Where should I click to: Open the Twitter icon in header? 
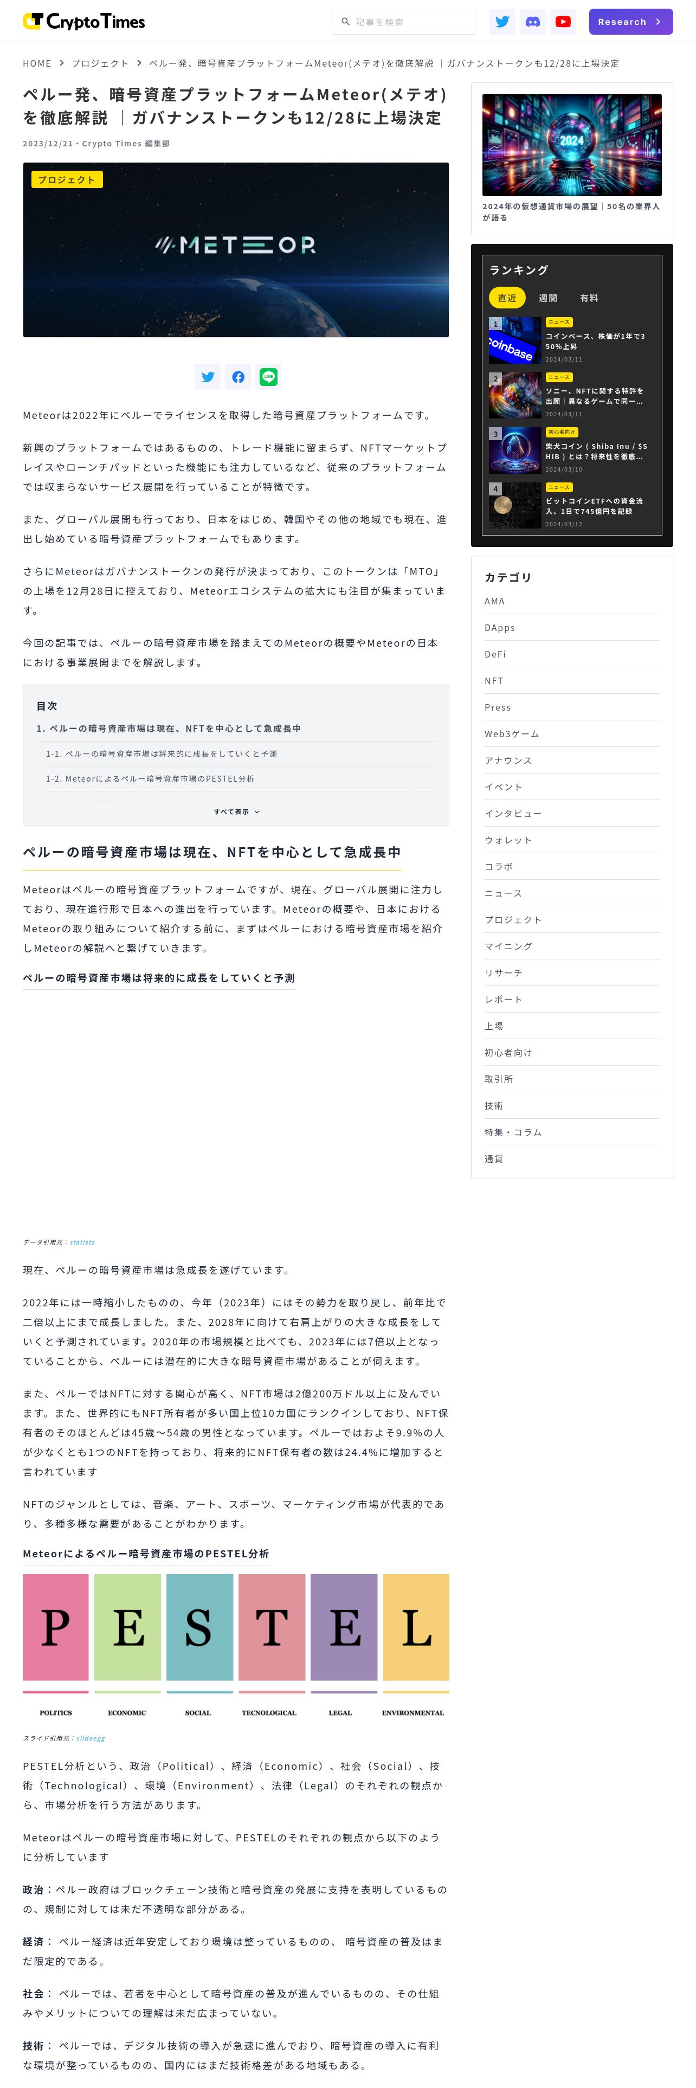(x=502, y=22)
